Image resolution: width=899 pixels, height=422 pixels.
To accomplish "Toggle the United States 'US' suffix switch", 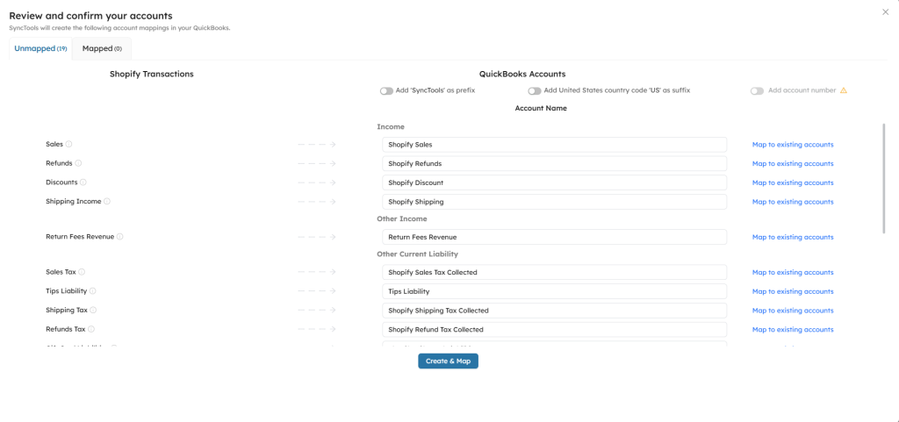I will (x=534, y=90).
